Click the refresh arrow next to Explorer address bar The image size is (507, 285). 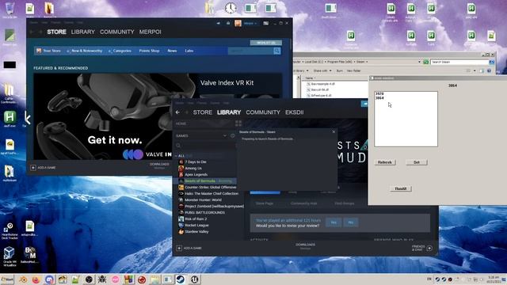[426, 62]
